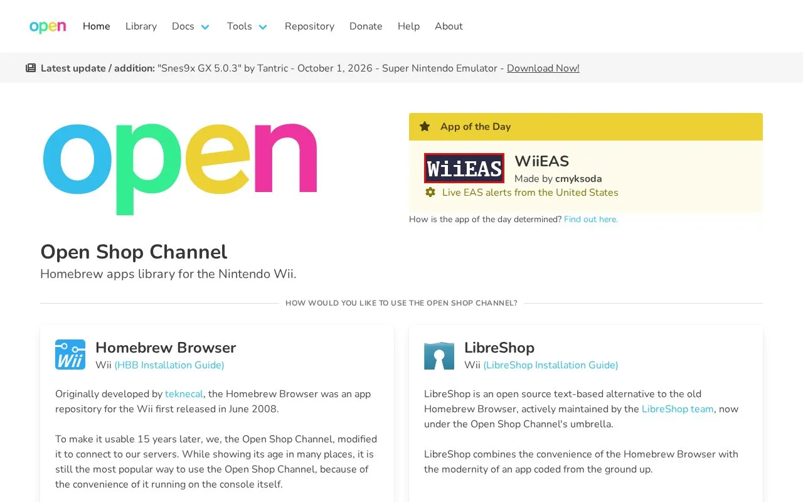The width and height of the screenshot is (803, 502).
Task: Click the Homebrew Browser heading
Action: pos(166,348)
